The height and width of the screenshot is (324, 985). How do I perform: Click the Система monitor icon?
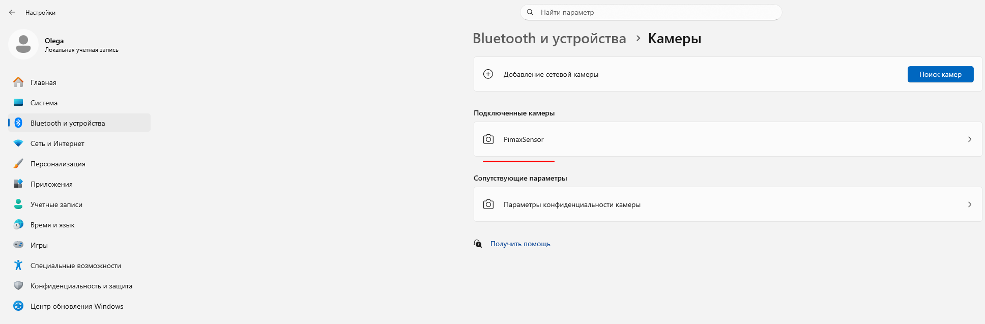click(18, 103)
